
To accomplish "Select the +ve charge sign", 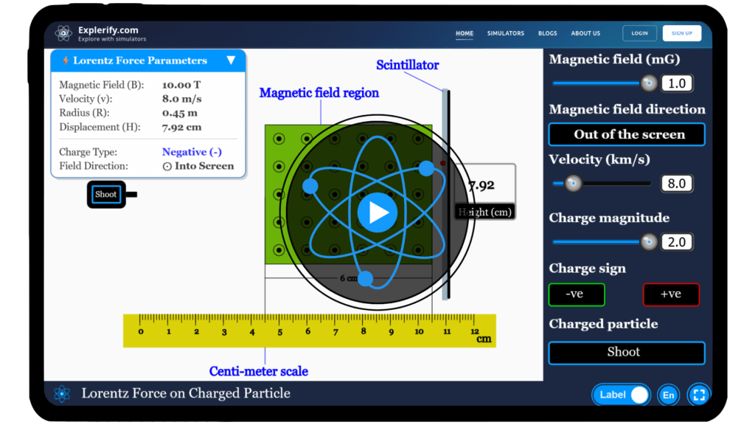I will click(x=671, y=294).
